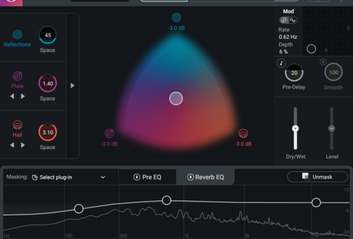Click the Dry/Wet slider handle
The width and height of the screenshot is (353, 239).
pyautogui.click(x=295, y=129)
